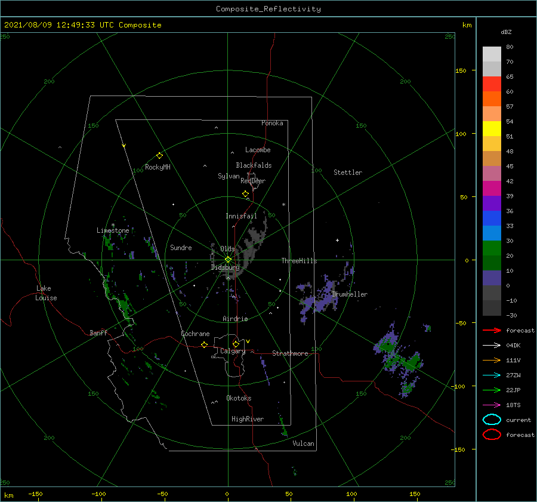Click the Calgary city label

(x=233, y=351)
